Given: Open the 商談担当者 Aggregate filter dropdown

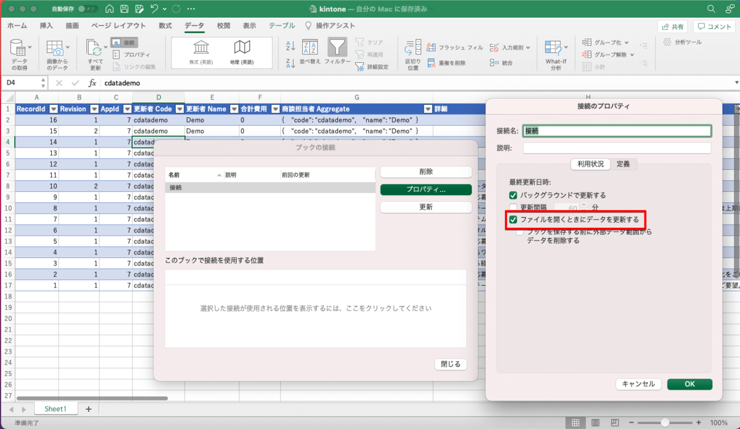Looking at the screenshot, I should coord(427,109).
